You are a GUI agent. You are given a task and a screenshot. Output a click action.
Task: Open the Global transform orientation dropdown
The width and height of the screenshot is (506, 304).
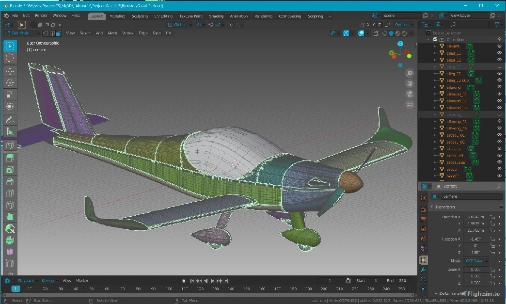coord(180,25)
